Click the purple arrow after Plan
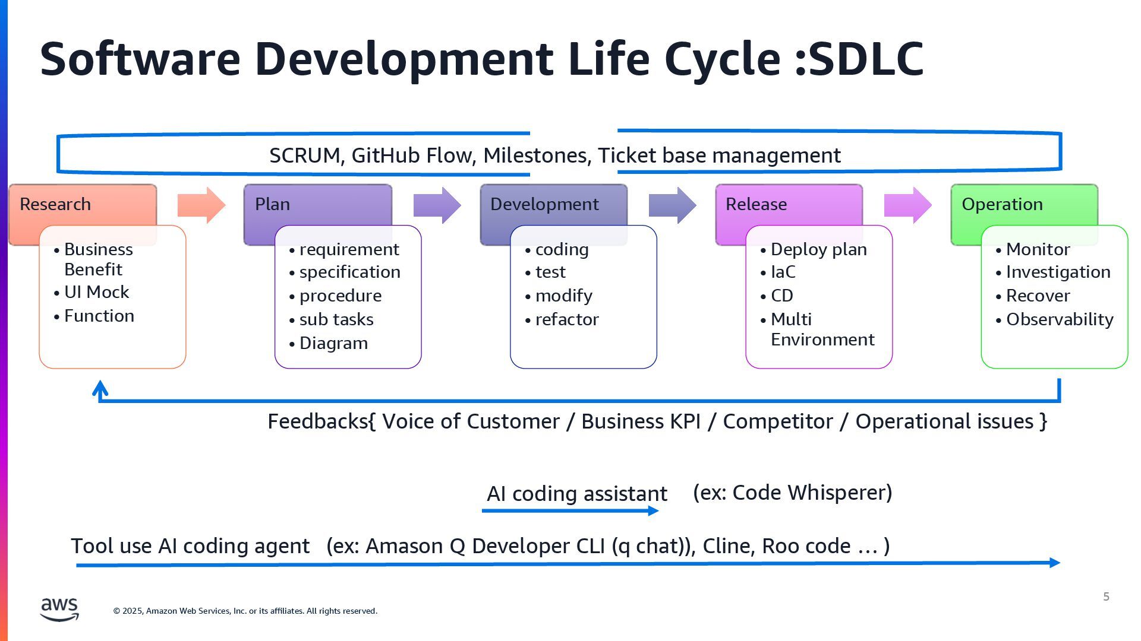The height and width of the screenshot is (641, 1141). [437, 205]
